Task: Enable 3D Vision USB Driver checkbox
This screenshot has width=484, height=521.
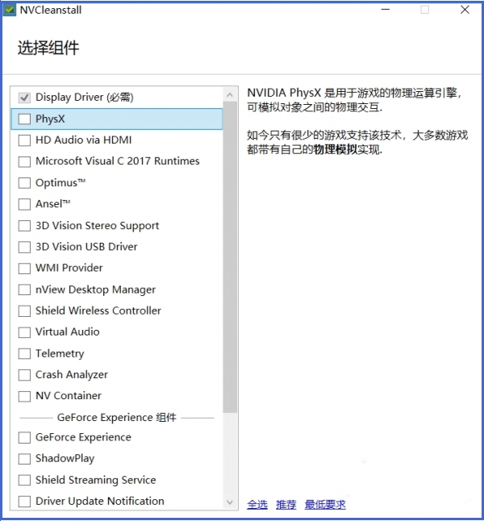Action: tap(24, 247)
